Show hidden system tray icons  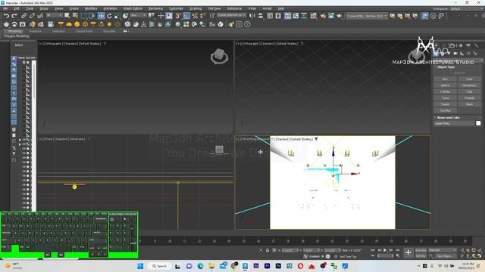(418, 266)
